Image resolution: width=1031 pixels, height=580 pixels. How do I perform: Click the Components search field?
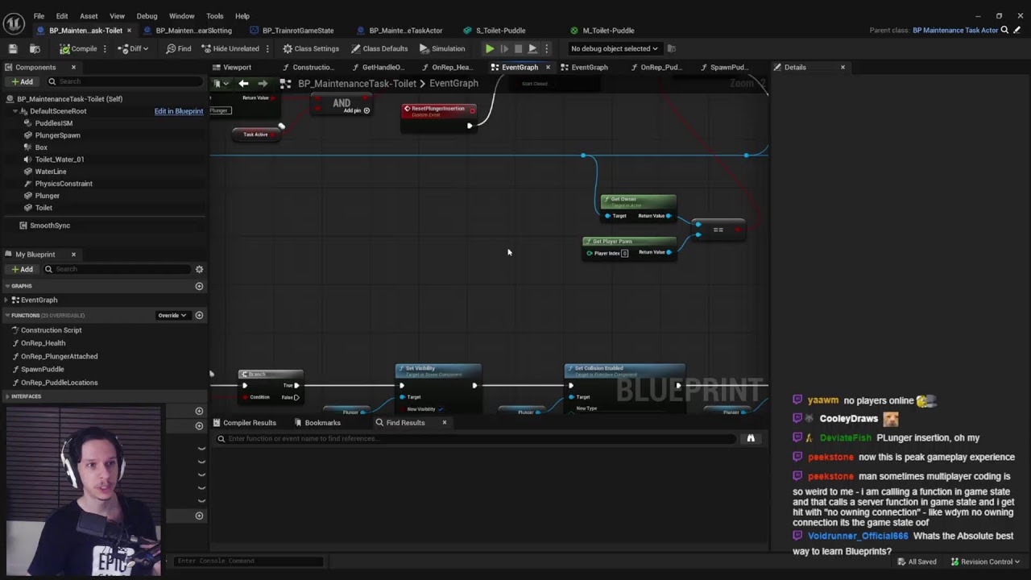click(123, 81)
